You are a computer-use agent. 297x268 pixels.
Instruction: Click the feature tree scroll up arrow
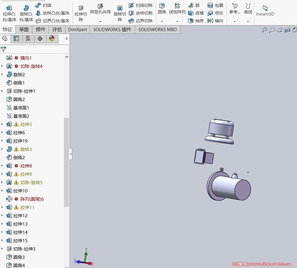pyautogui.click(x=67, y=57)
